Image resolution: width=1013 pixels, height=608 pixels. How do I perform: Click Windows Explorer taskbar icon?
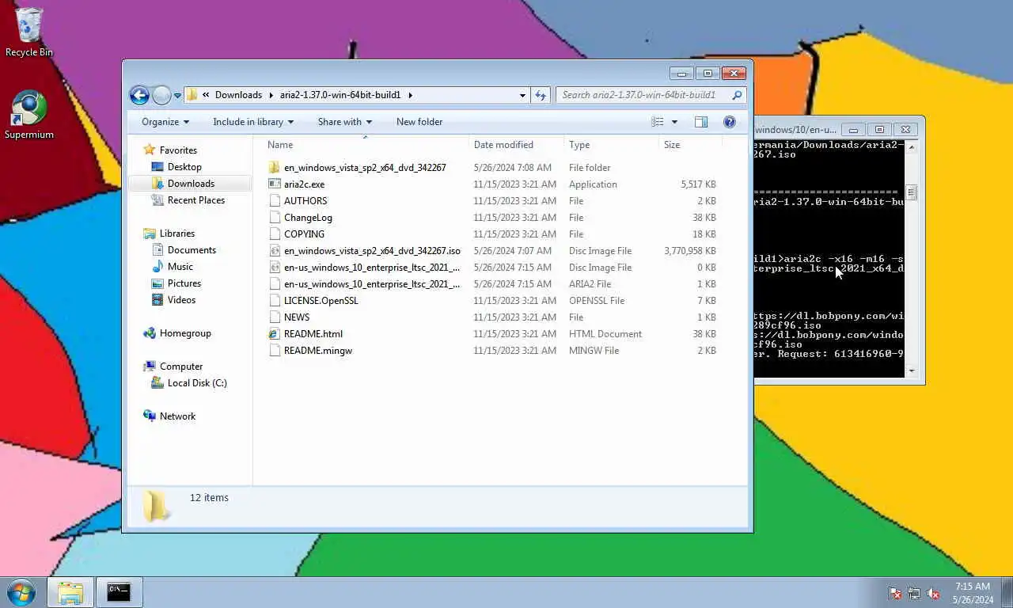70,592
